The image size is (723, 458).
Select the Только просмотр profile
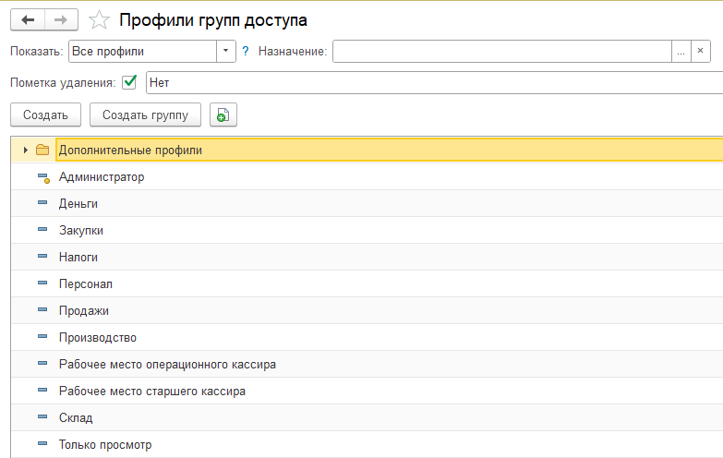coord(367,444)
